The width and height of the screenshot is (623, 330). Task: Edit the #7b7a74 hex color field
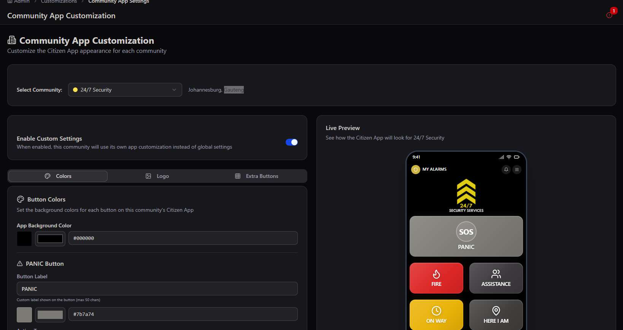pyautogui.click(x=183, y=314)
